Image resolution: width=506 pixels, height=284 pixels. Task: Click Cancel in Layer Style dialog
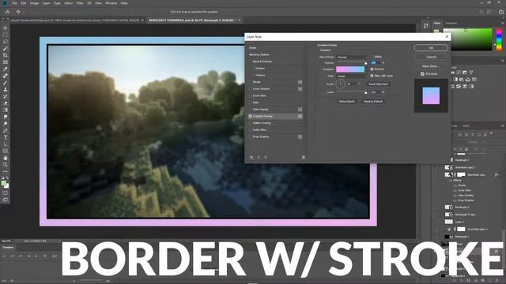(x=431, y=57)
